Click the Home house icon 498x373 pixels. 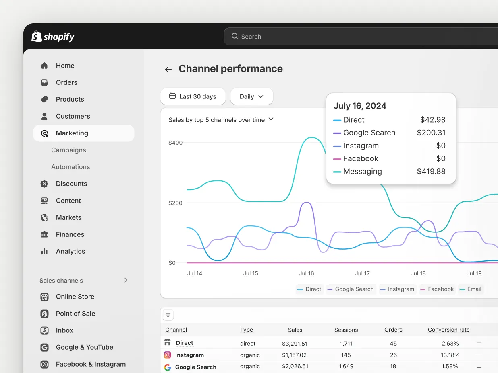(x=44, y=66)
